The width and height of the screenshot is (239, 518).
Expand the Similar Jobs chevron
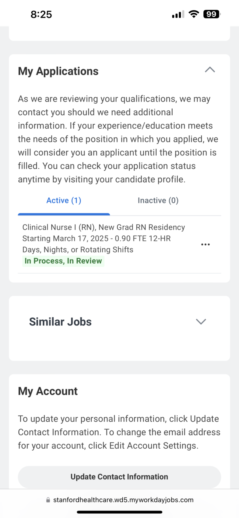pyautogui.click(x=201, y=321)
